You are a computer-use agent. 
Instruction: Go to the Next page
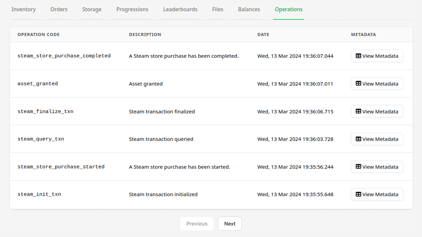230,224
